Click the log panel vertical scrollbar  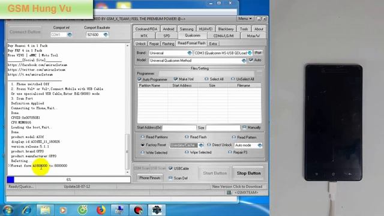tap(127, 109)
